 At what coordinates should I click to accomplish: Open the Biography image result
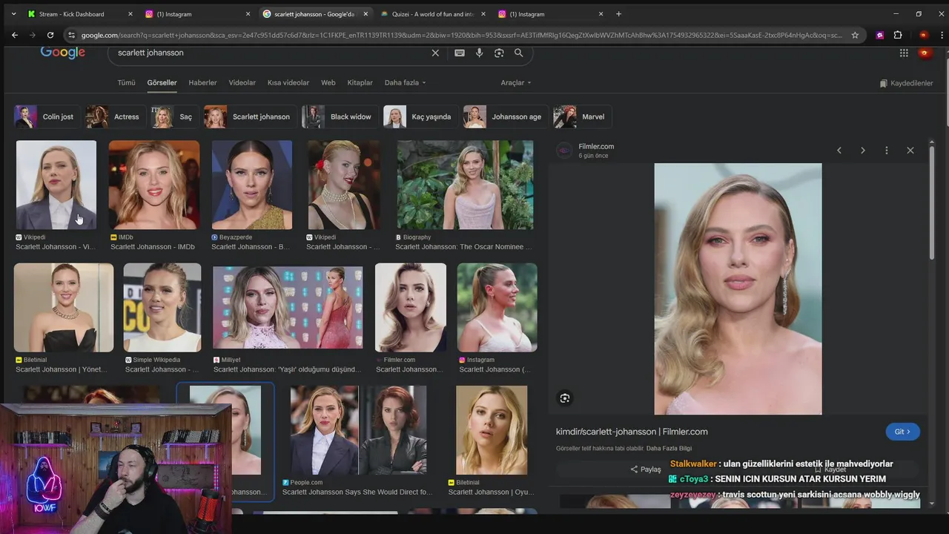[465, 185]
